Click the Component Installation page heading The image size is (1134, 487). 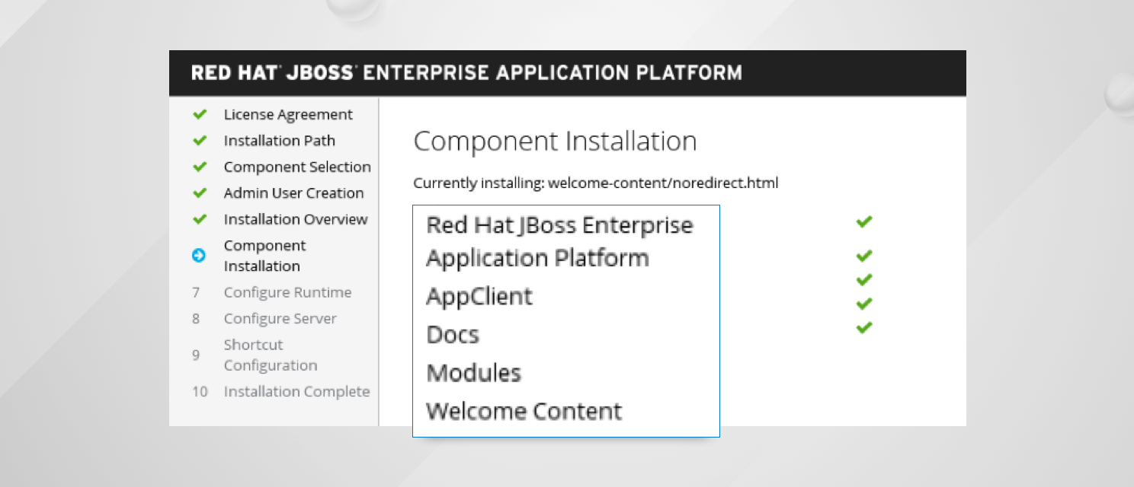[555, 142]
